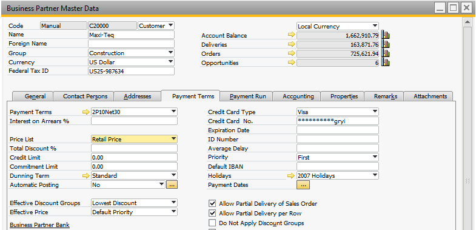Click the Name field Maxi-Teq
The image size is (476, 230).
[x=132, y=35]
